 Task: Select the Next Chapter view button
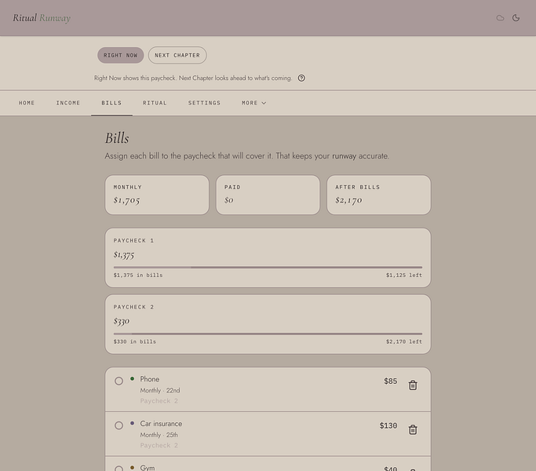[x=177, y=55]
